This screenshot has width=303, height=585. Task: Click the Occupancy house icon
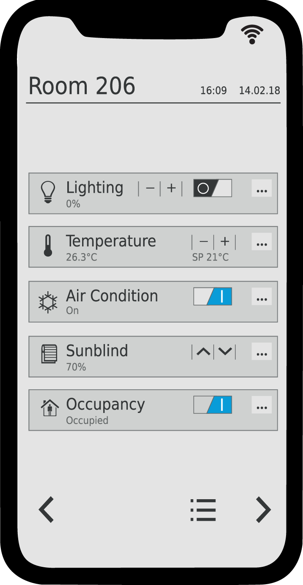point(50,408)
